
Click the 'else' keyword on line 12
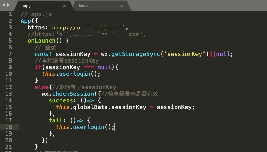click(42, 87)
